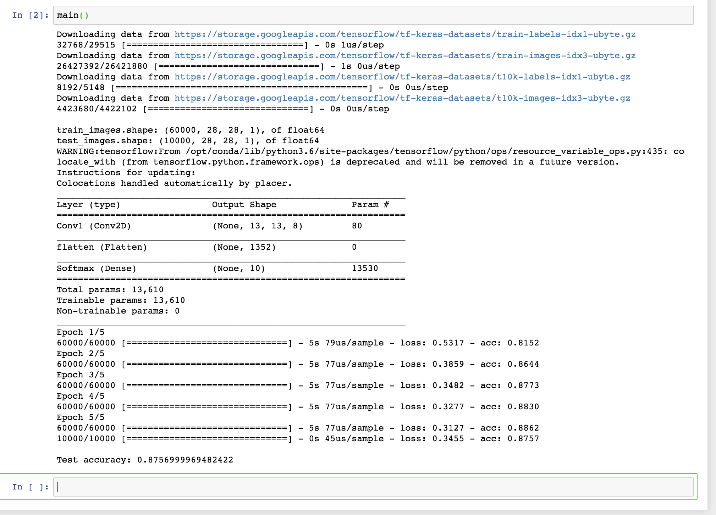Click the Test accuracy output line
This screenshot has width=716, height=515.
[x=145, y=460]
